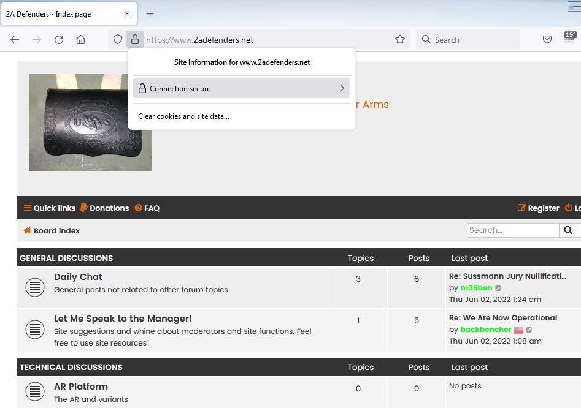Click the forum logo image
The height and width of the screenshot is (408, 581).
(x=90, y=122)
